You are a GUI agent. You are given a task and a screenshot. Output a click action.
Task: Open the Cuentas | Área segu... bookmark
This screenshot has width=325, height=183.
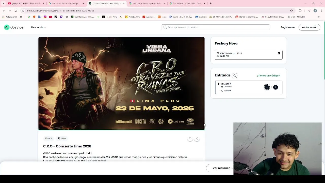[82, 17]
